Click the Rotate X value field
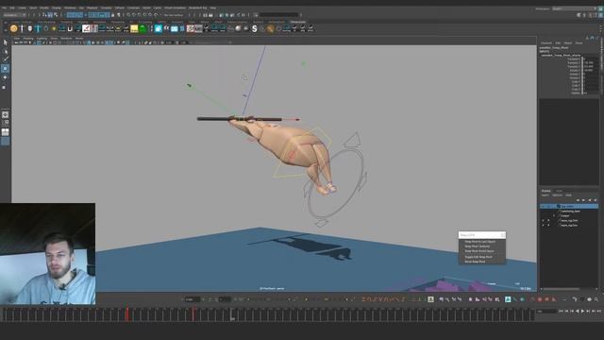Viewport: 604px width, 340px height. [591, 71]
